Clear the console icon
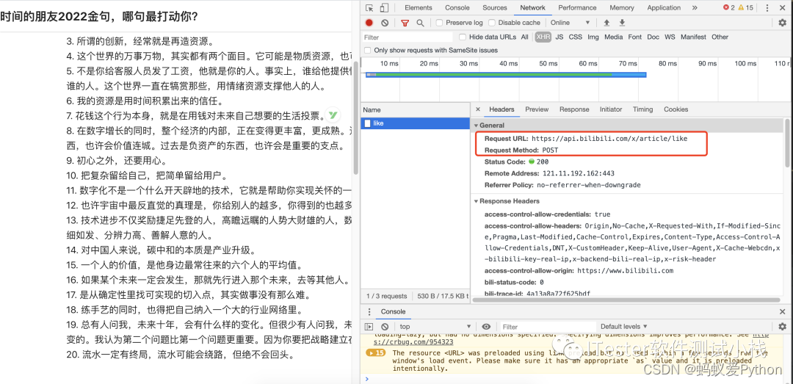This screenshot has width=793, height=384. pos(385,327)
